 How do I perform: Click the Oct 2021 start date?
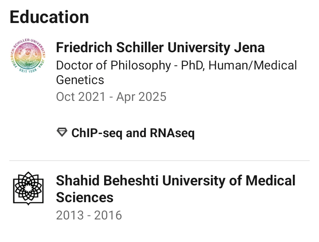pyautogui.click(x=79, y=96)
